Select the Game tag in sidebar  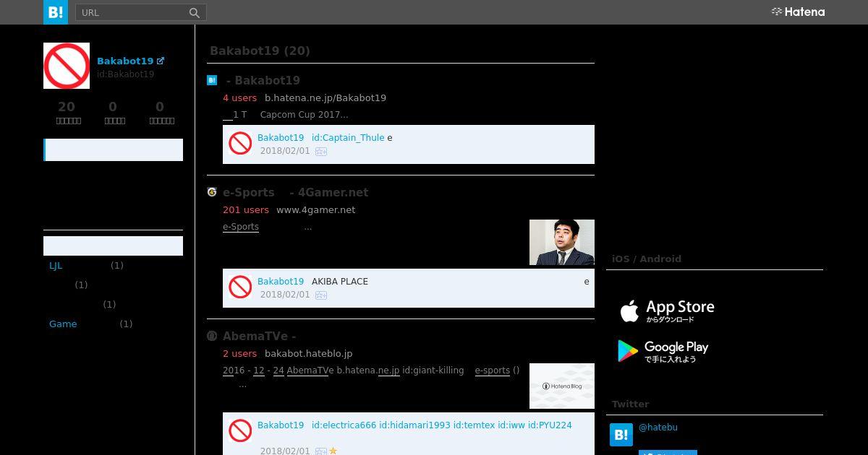tap(63, 324)
